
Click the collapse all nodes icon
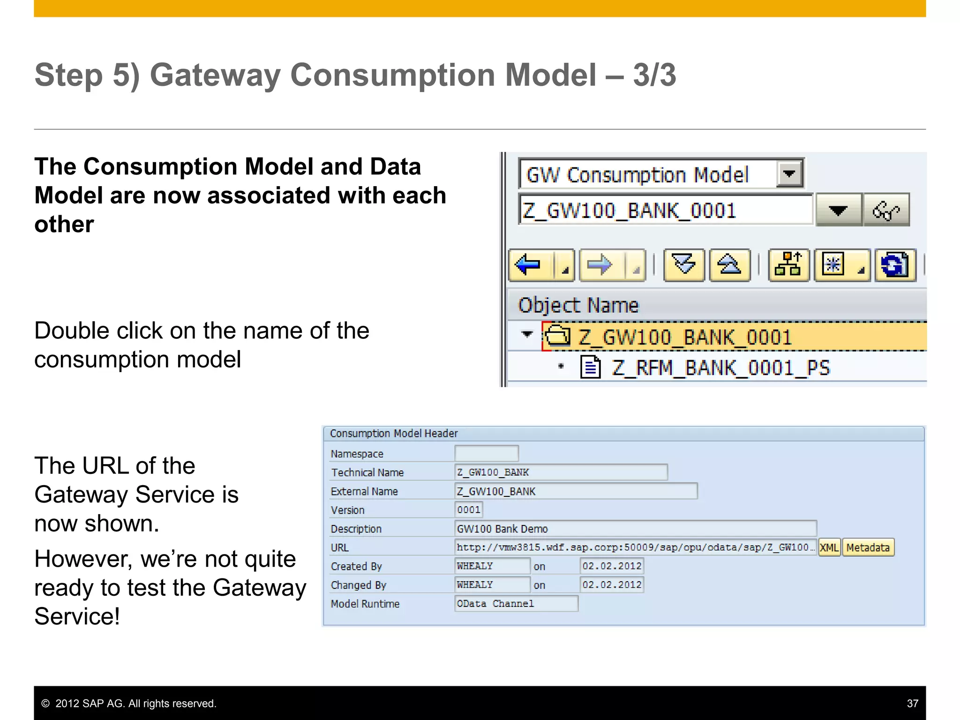coord(729,265)
